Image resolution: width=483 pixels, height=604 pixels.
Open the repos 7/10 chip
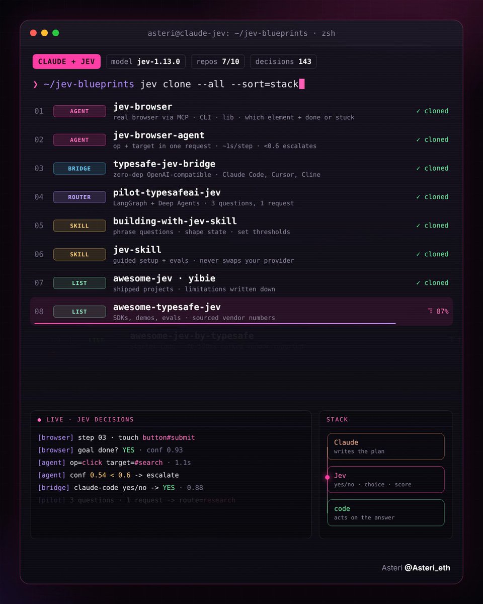click(x=218, y=61)
